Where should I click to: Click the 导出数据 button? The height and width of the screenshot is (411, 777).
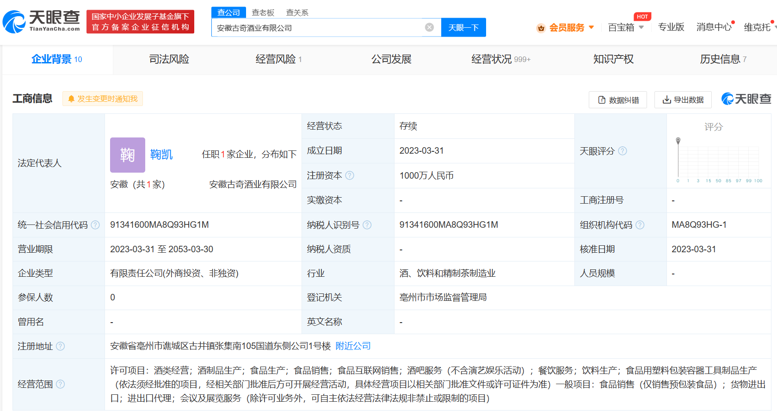click(683, 100)
